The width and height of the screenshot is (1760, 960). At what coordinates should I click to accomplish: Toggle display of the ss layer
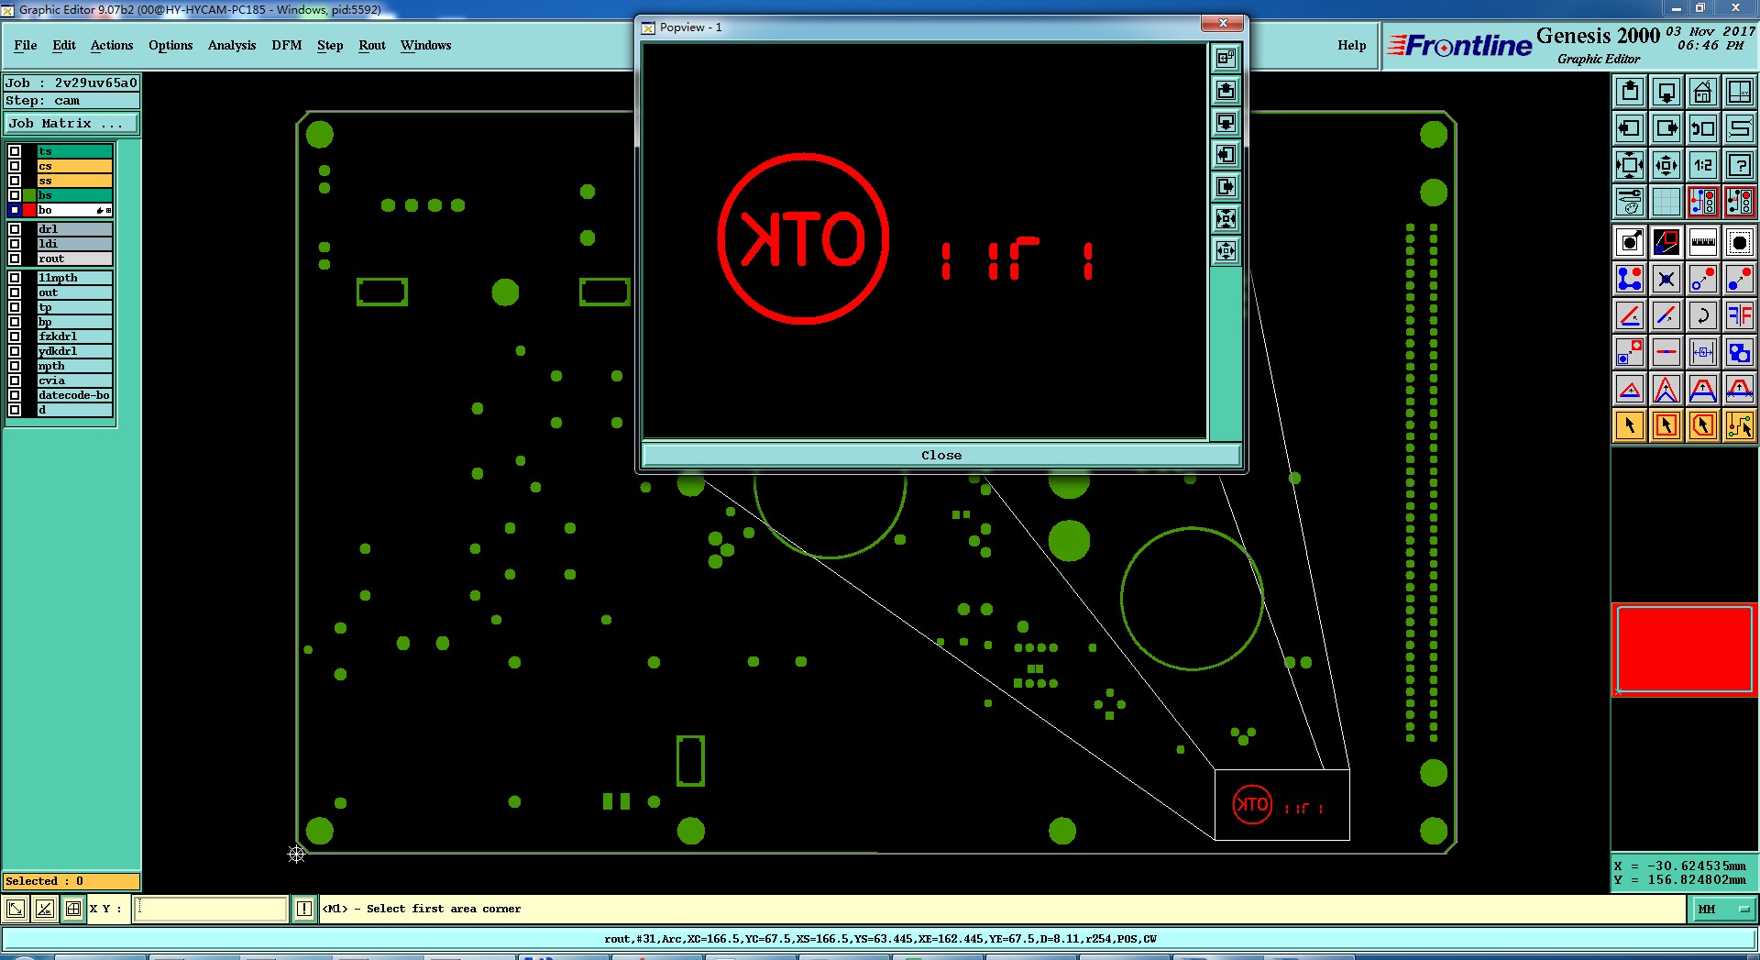pos(15,181)
